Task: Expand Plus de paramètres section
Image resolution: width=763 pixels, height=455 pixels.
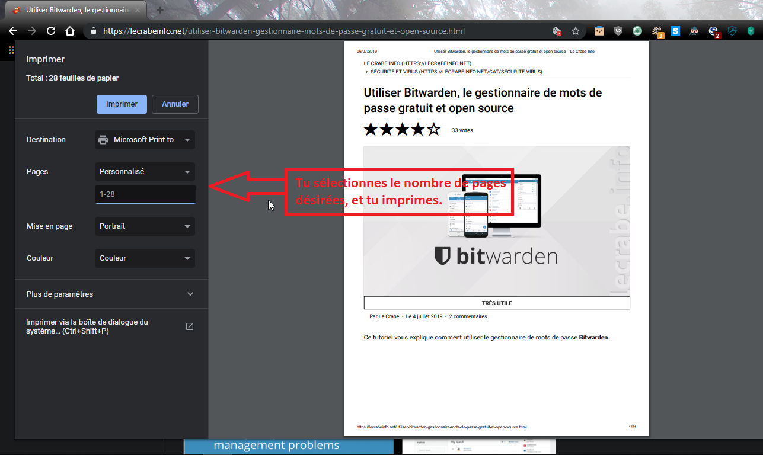Action: [111, 294]
